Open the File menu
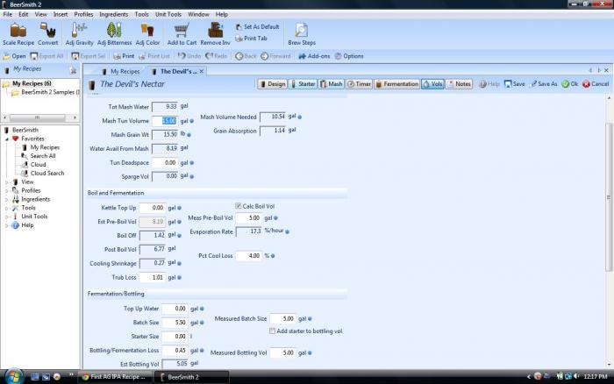Viewport: 614px width, 384px height. click(7, 15)
